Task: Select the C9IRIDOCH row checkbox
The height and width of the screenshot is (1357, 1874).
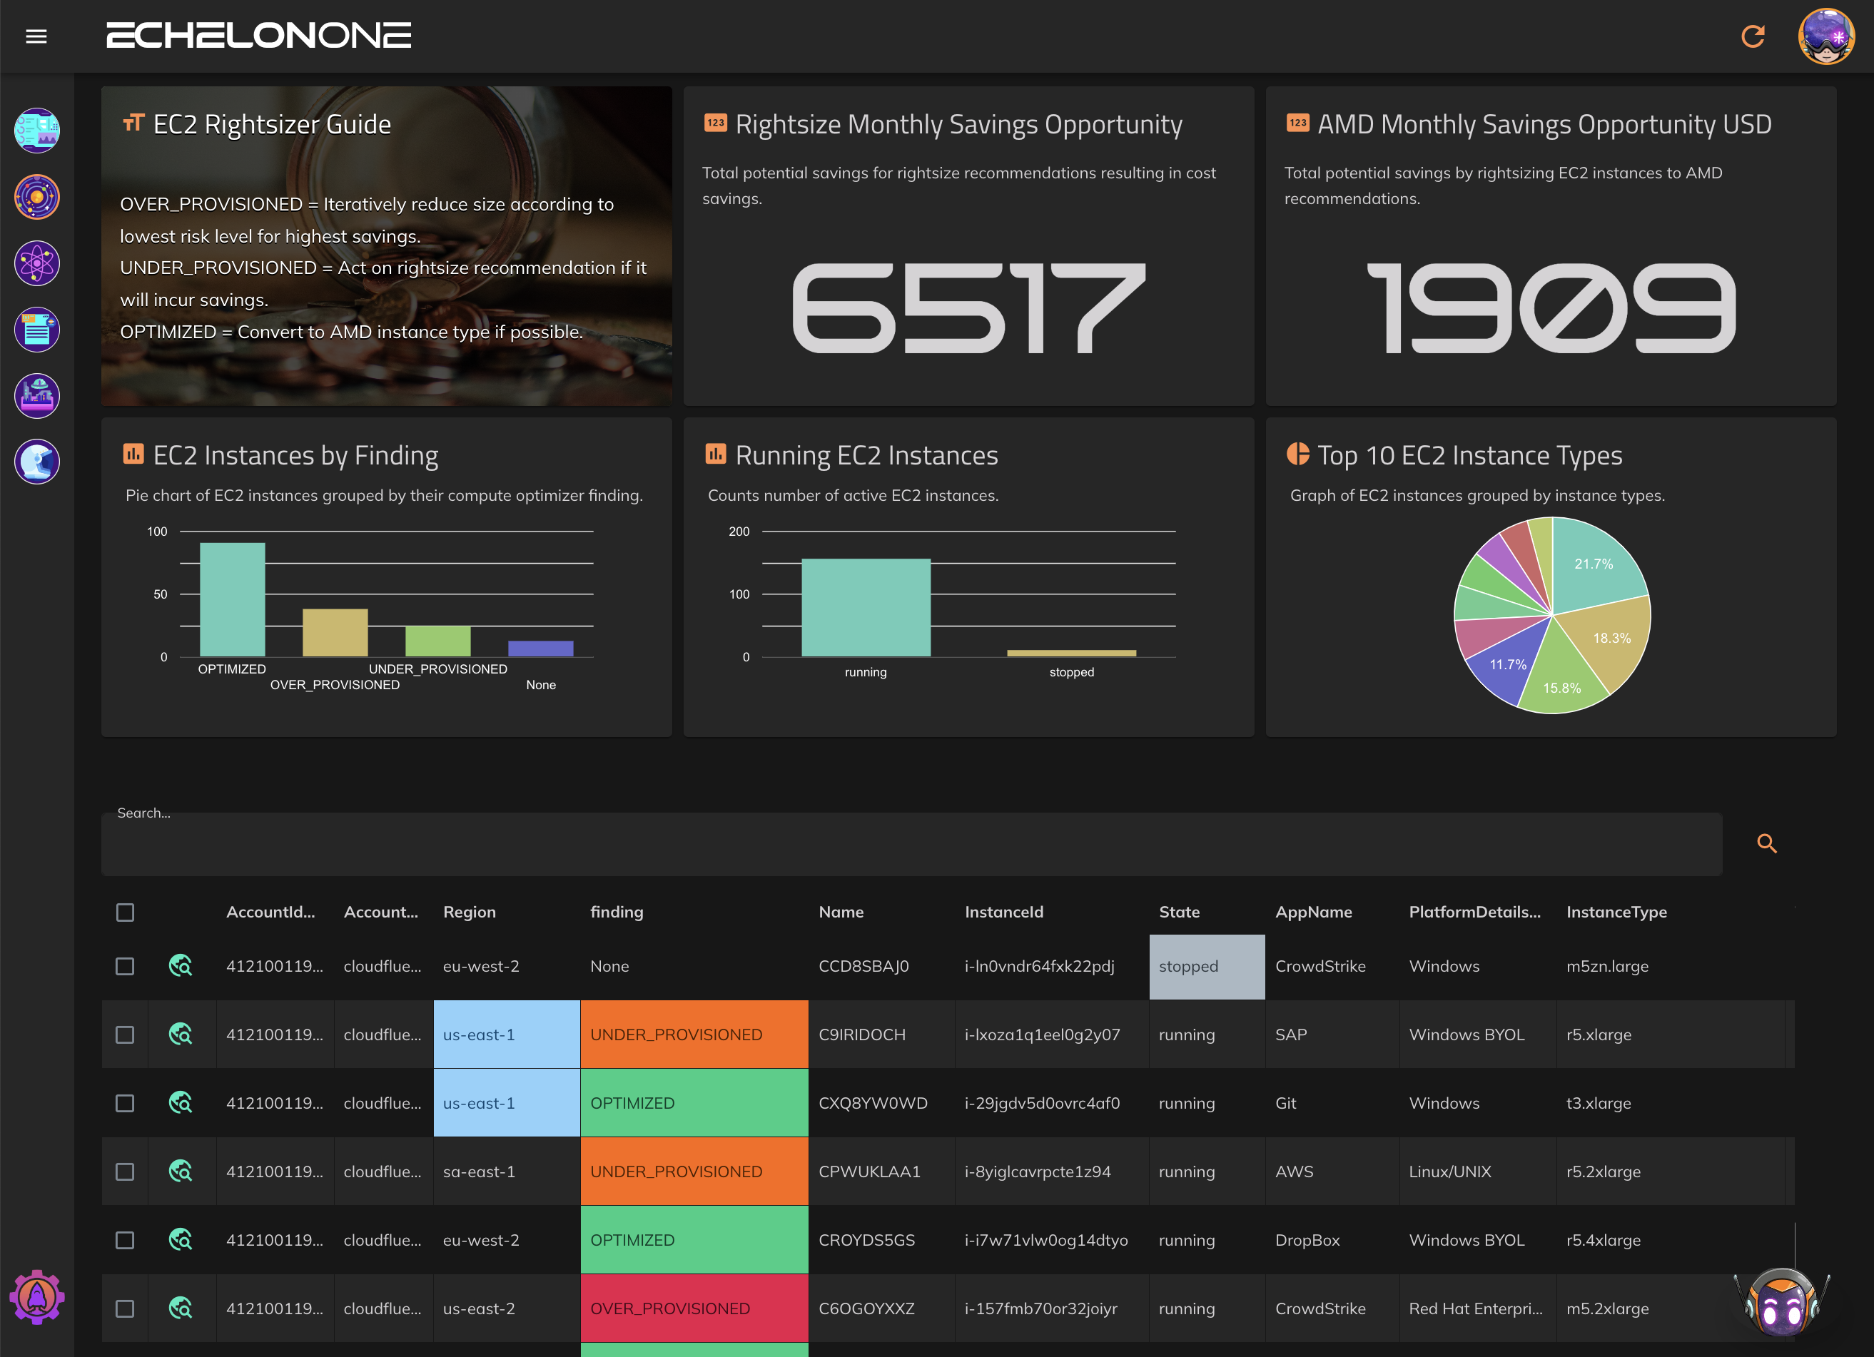Action: (125, 1035)
